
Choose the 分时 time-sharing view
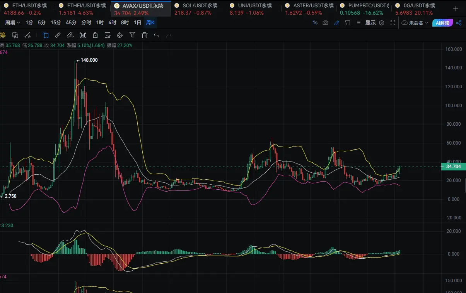(86, 23)
